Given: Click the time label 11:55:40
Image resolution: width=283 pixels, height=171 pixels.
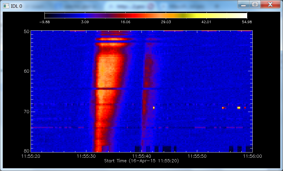Looking at the screenshot, I should pyautogui.click(x=141, y=156).
